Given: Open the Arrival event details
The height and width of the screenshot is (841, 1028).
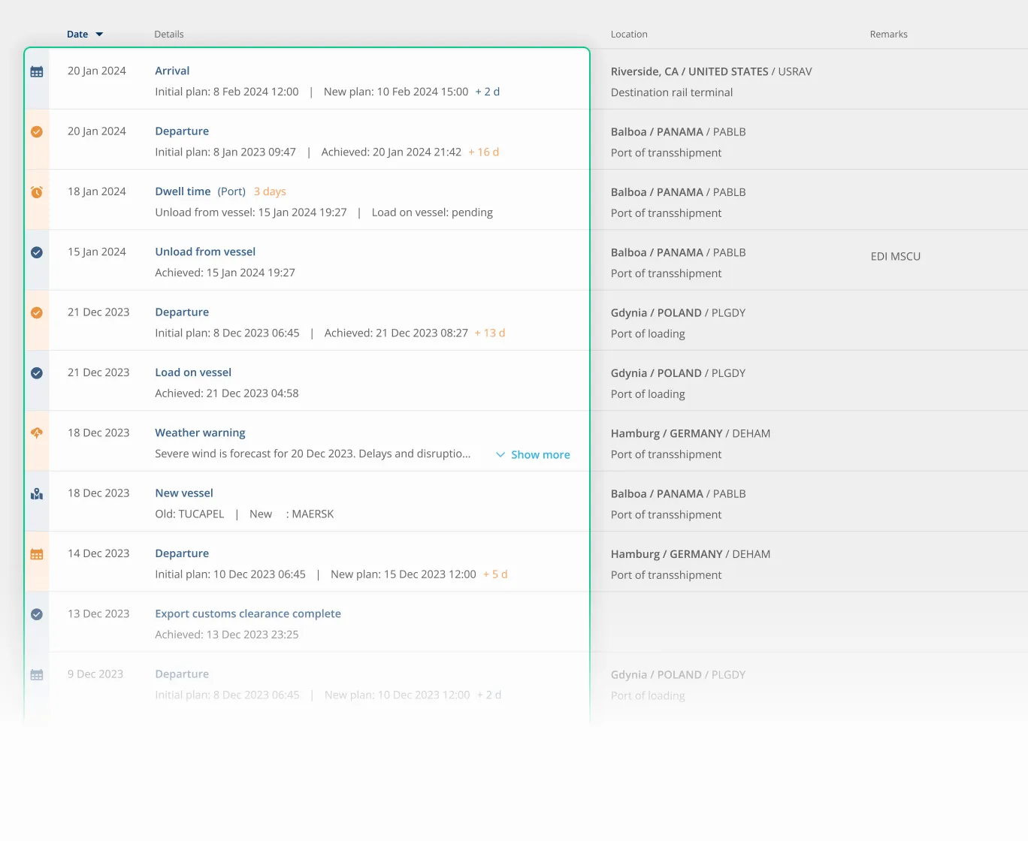Looking at the screenshot, I should (x=172, y=71).
